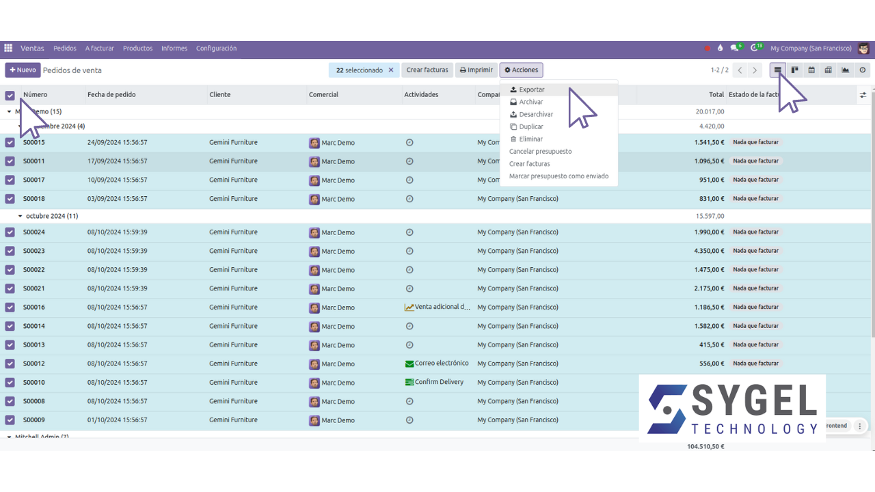Switch to the activity view
The image size is (875, 492).
[x=861, y=70]
